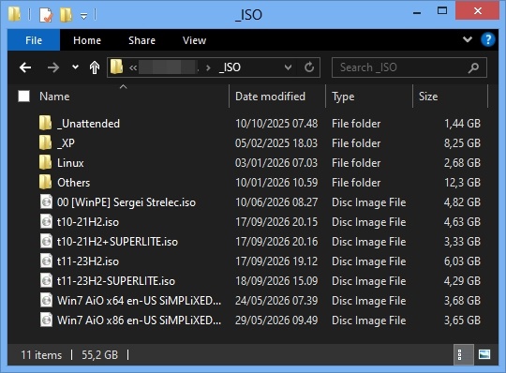Click the Properties quick access icon
506x373 pixels.
tap(46, 15)
